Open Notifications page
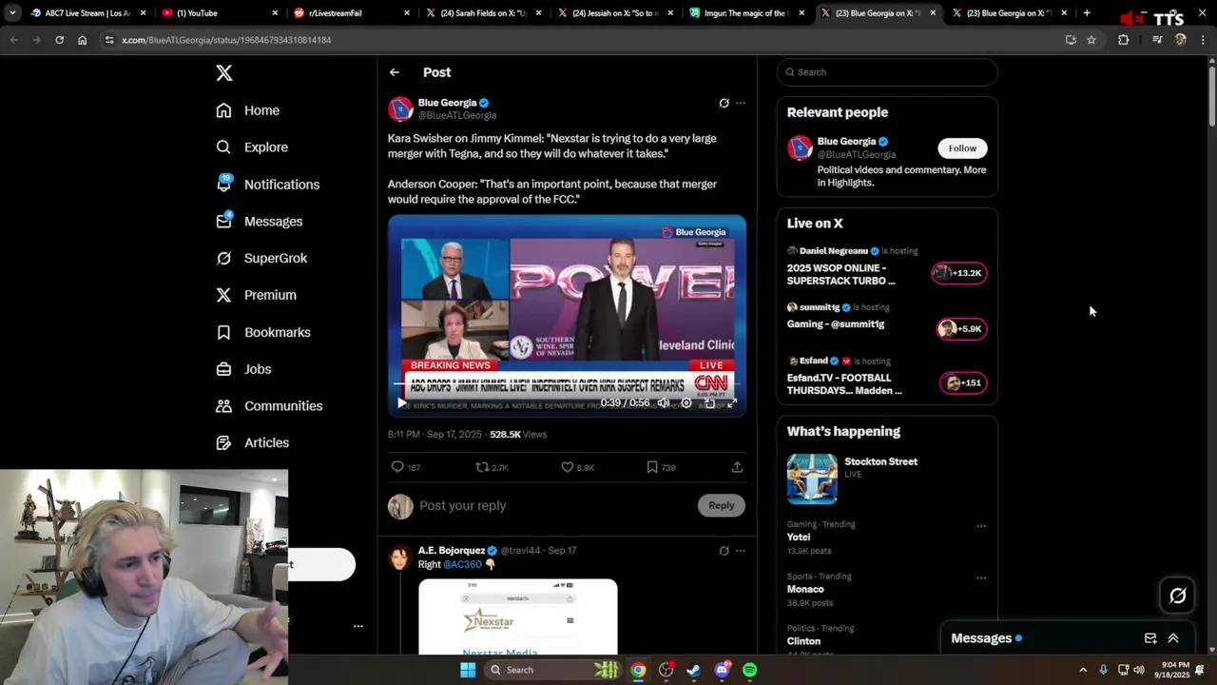This screenshot has height=685, width=1217. 267,185
